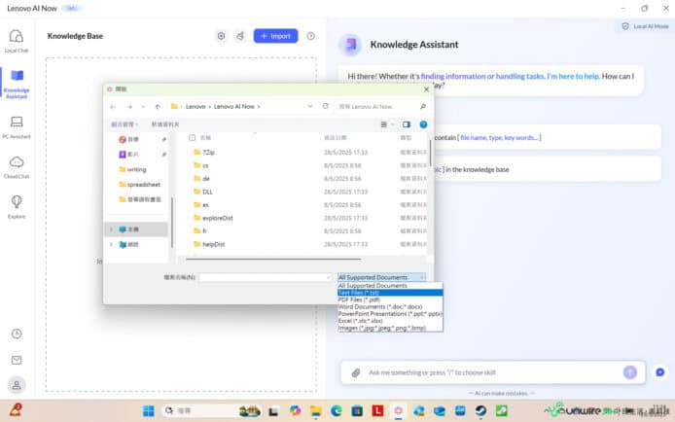Image resolution: width=675 pixels, height=422 pixels.
Task: Open the spreadsheet folder in navigation pane
Action: 143,184
